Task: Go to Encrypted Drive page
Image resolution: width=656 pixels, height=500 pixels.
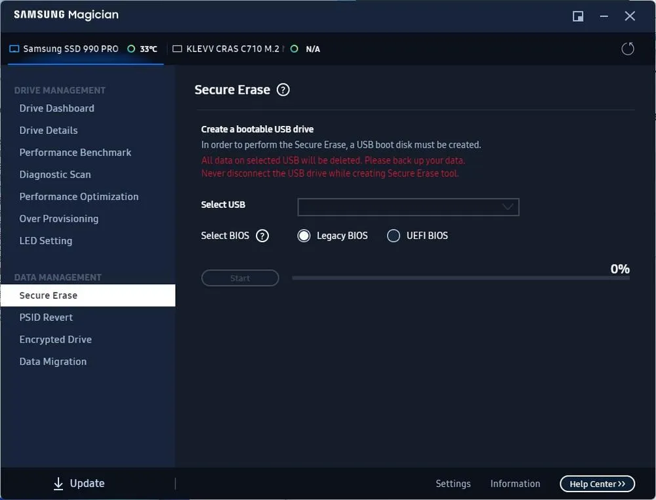Action: 56,340
